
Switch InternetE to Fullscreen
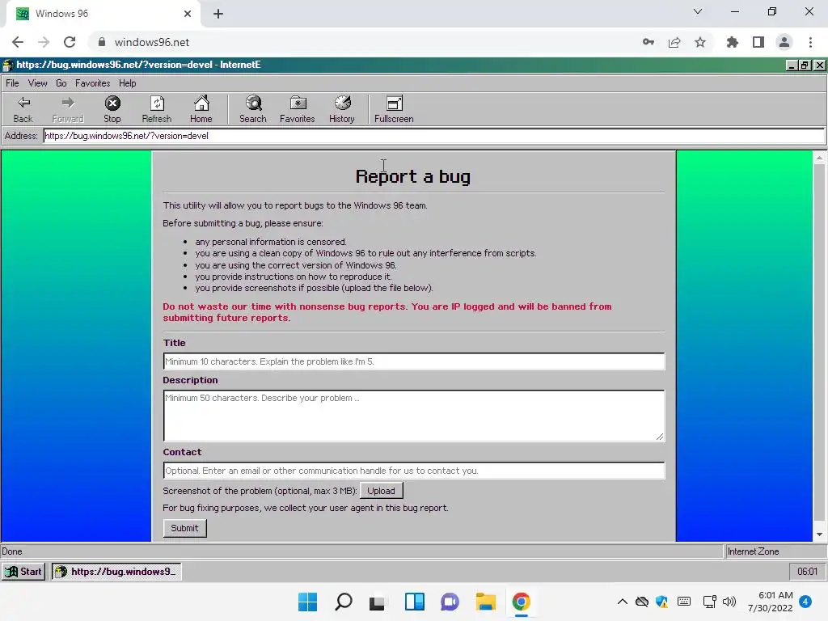[x=394, y=109]
